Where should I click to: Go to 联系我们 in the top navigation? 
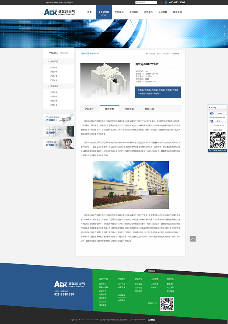(x=177, y=12)
